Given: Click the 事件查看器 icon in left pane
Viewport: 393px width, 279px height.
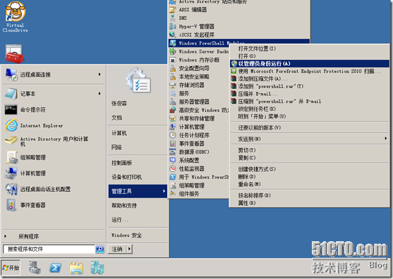Looking at the screenshot, I should coord(11,205).
